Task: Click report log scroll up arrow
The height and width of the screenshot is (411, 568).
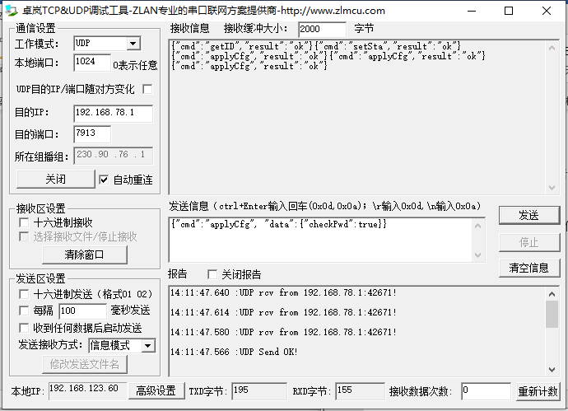Action: [552, 294]
